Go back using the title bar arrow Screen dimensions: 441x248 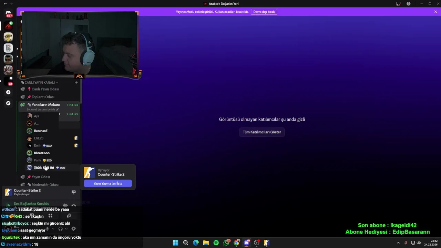click(5, 3)
